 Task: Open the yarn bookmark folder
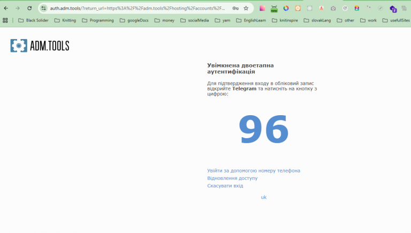click(x=223, y=20)
